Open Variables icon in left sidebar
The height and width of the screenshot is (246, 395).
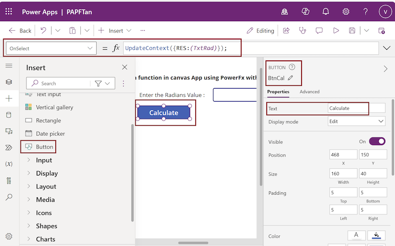[9, 164]
